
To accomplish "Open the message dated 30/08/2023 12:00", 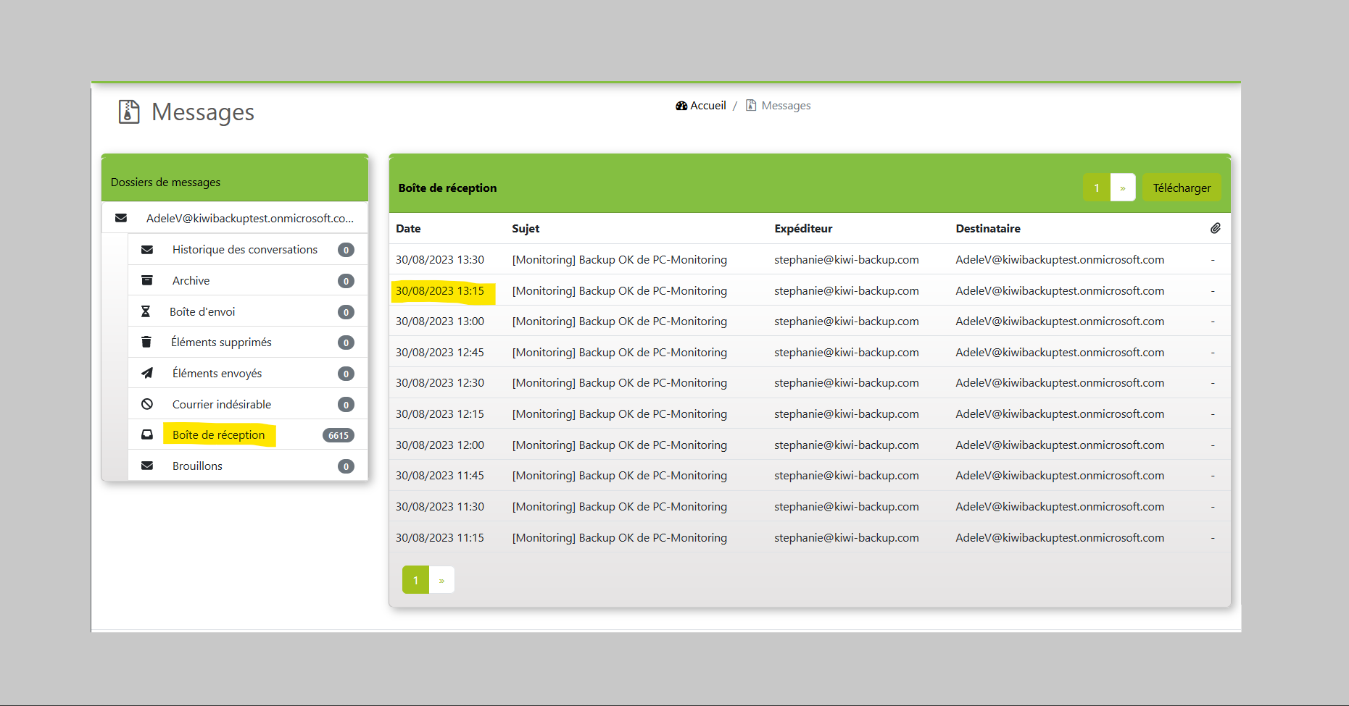I will 810,445.
